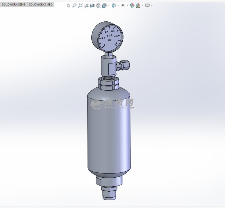Click the View Orientation cube icon
225x208 pixels.
(104, 5)
